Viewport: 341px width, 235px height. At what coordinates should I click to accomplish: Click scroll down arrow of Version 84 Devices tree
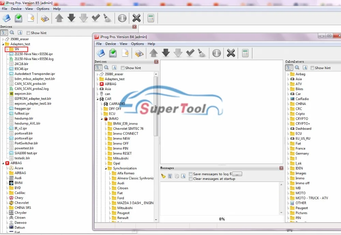tap(156, 220)
